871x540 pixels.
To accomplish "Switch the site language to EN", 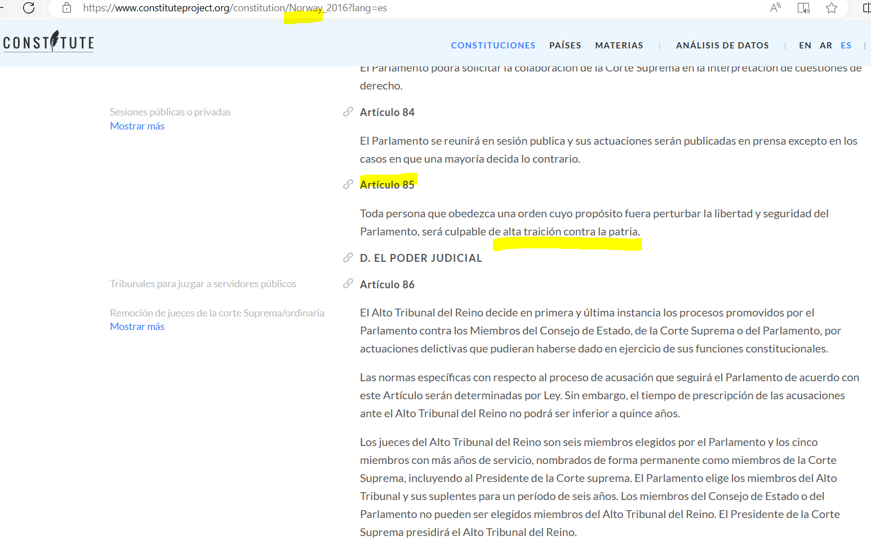I will (805, 45).
